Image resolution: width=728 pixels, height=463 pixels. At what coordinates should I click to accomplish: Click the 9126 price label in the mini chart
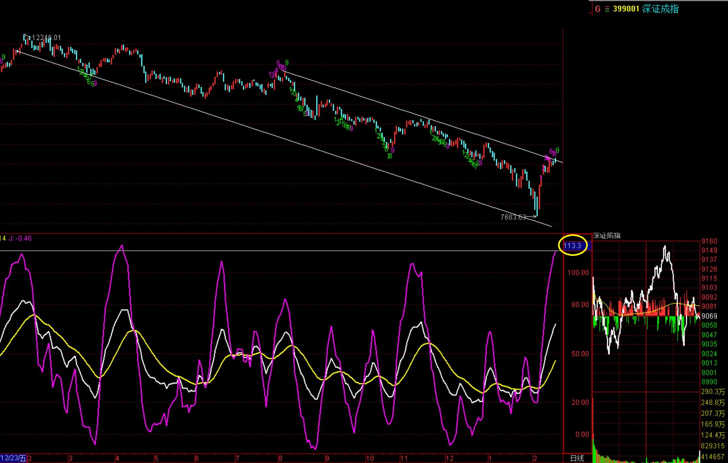[x=709, y=269]
